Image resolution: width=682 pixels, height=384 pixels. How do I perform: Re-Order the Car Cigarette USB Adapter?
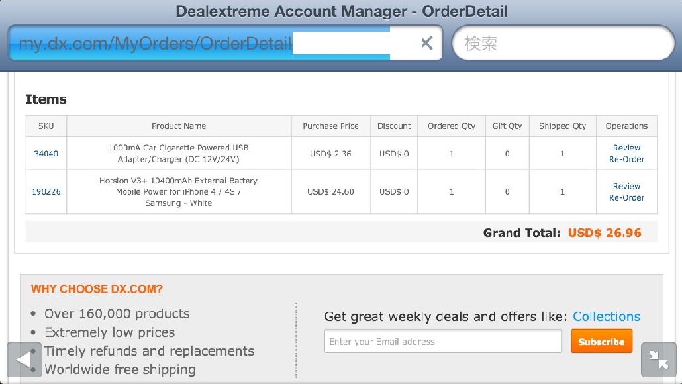tap(626, 159)
